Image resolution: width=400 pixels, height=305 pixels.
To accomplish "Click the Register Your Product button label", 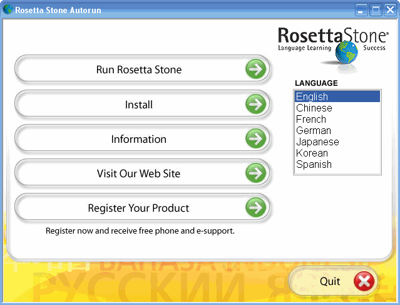I will 138,209.
